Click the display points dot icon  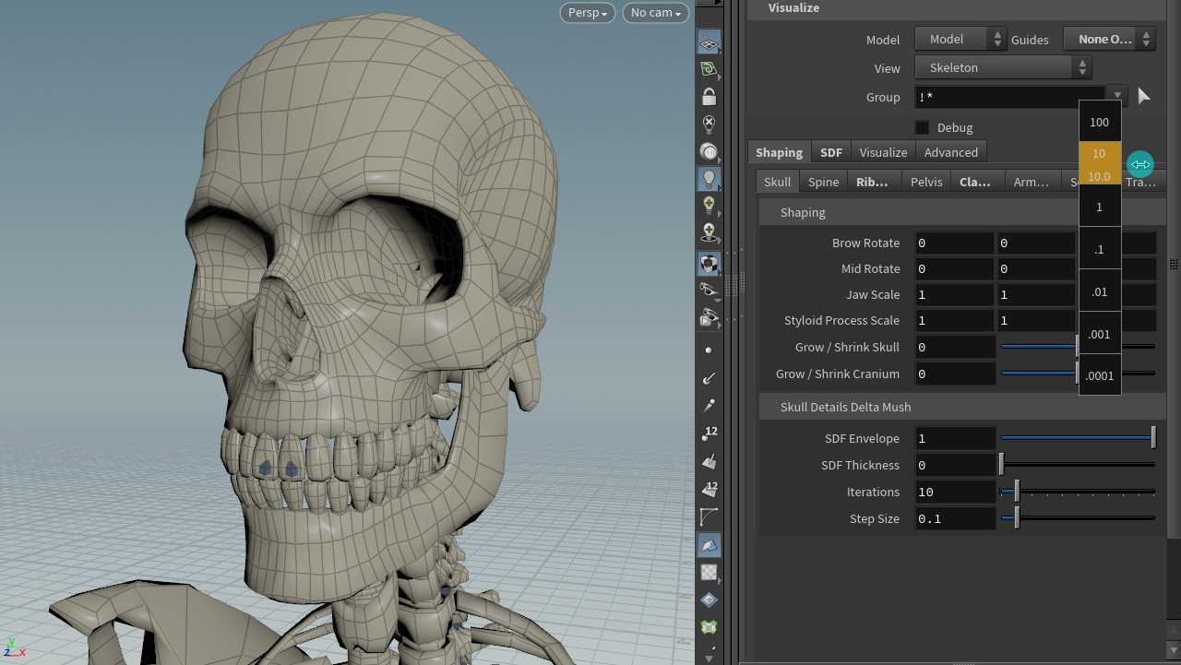[709, 350]
